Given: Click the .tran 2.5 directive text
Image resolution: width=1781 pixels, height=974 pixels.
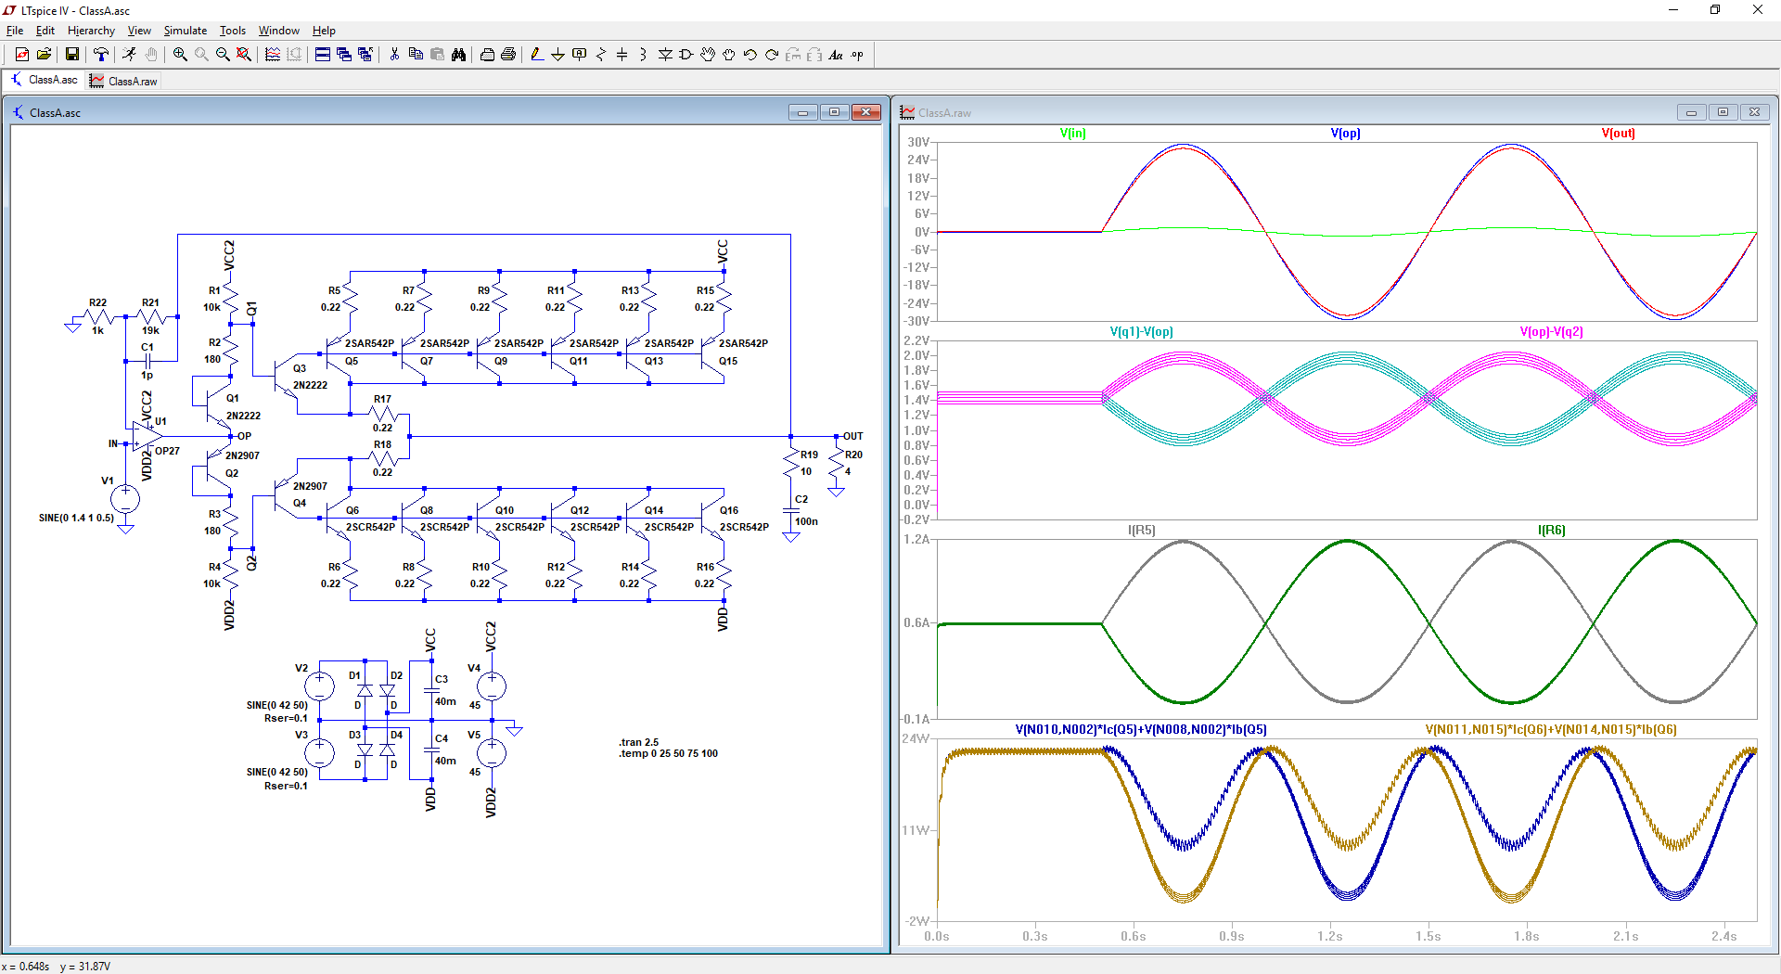Looking at the screenshot, I should tap(638, 742).
